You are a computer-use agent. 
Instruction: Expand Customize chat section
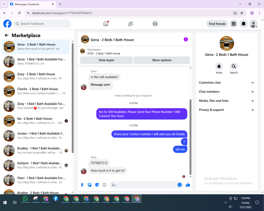pos(227,83)
